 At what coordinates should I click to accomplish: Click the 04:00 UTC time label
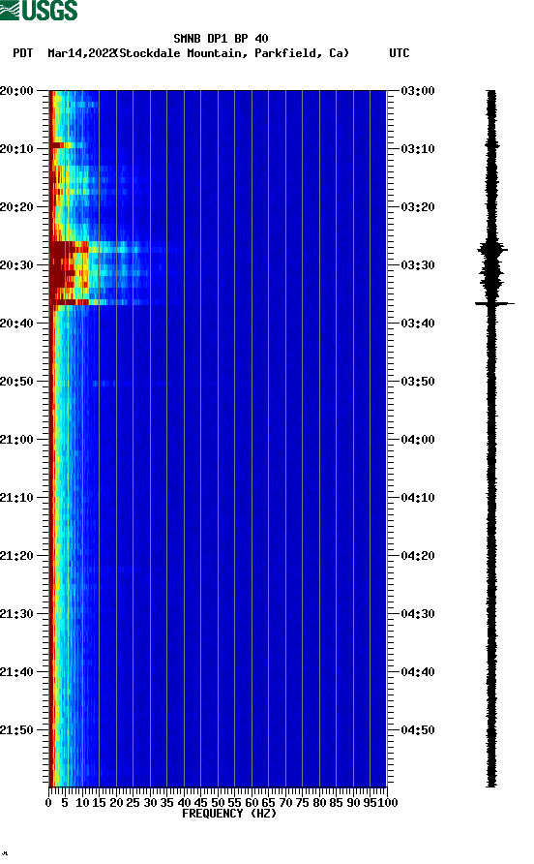point(418,440)
